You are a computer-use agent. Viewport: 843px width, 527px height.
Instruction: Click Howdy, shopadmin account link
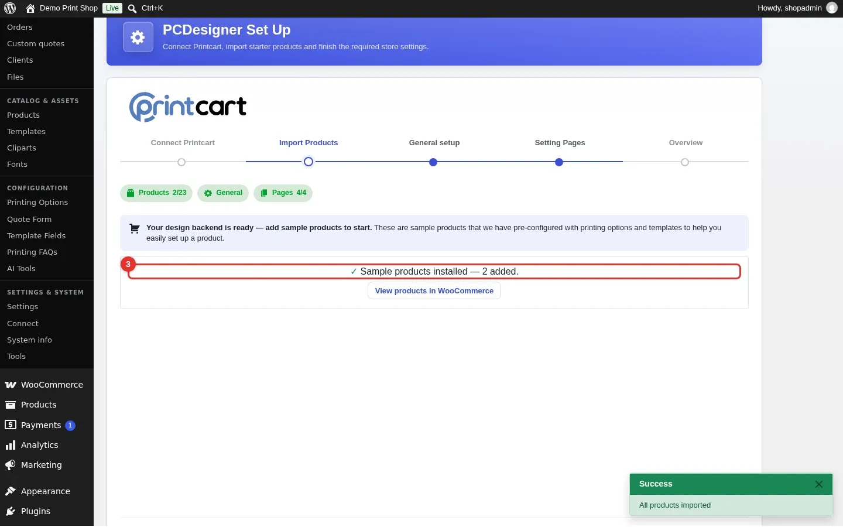797,8
